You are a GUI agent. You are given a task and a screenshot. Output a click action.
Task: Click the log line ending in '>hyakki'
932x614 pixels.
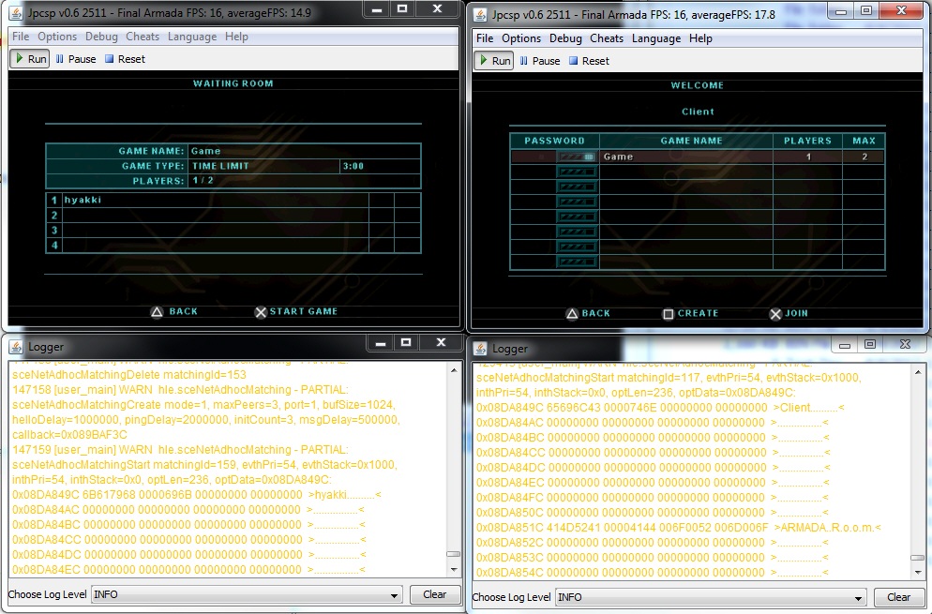tap(197, 495)
